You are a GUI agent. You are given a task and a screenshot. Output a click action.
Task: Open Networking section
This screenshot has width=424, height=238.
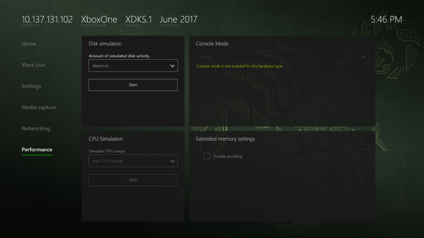tap(36, 129)
